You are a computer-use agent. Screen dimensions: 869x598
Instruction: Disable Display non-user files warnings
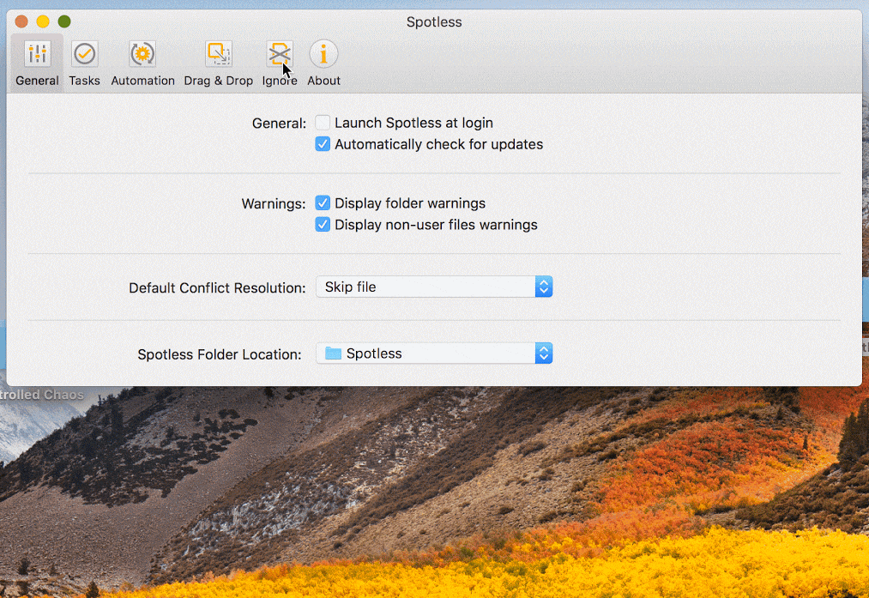[323, 225]
